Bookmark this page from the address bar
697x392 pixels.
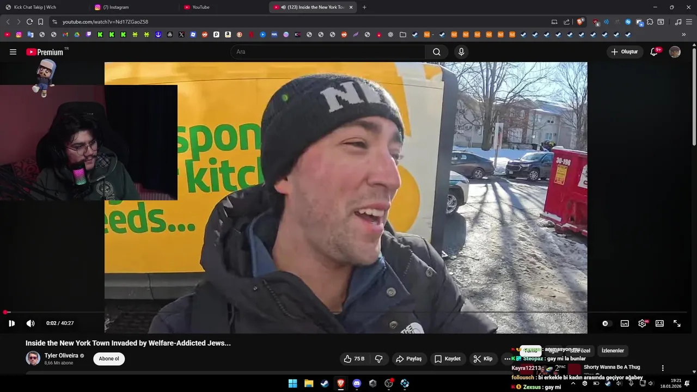click(40, 22)
